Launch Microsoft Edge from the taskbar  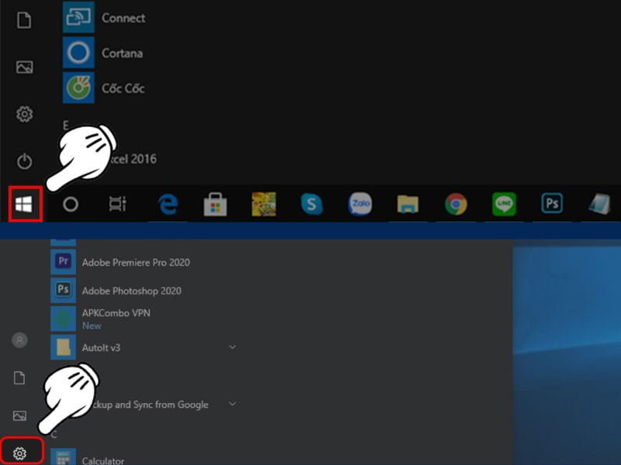point(168,204)
